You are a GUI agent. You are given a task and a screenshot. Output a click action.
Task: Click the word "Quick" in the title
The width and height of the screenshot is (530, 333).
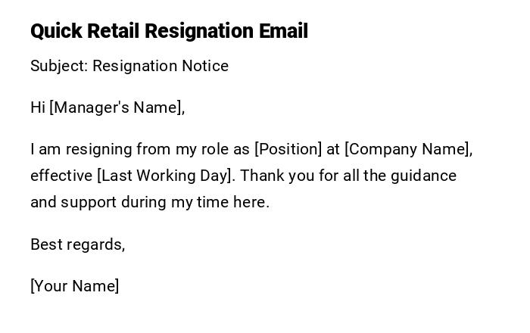click(56, 31)
